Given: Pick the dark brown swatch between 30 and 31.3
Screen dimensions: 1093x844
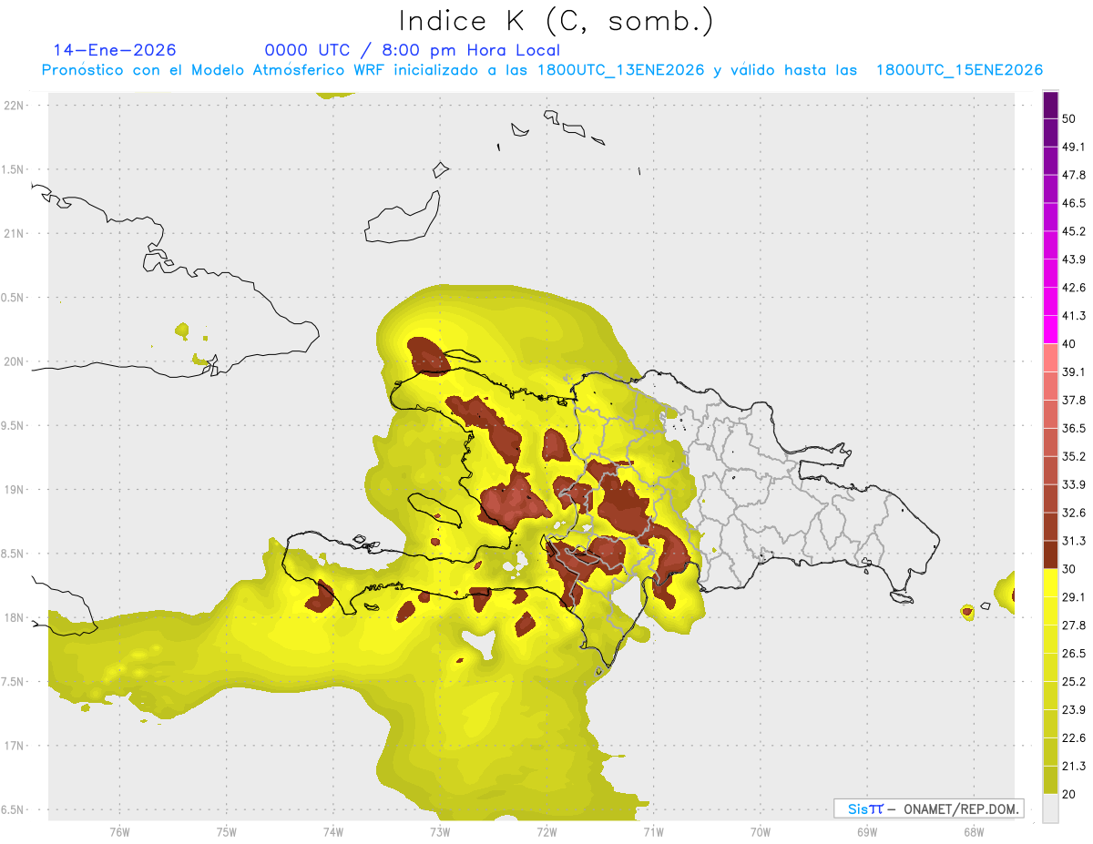Looking at the screenshot, I should (x=1050, y=554).
